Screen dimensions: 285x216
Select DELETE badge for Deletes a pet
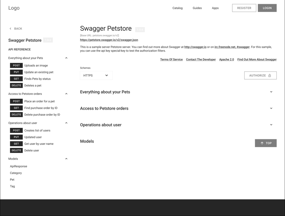[x=16, y=86]
